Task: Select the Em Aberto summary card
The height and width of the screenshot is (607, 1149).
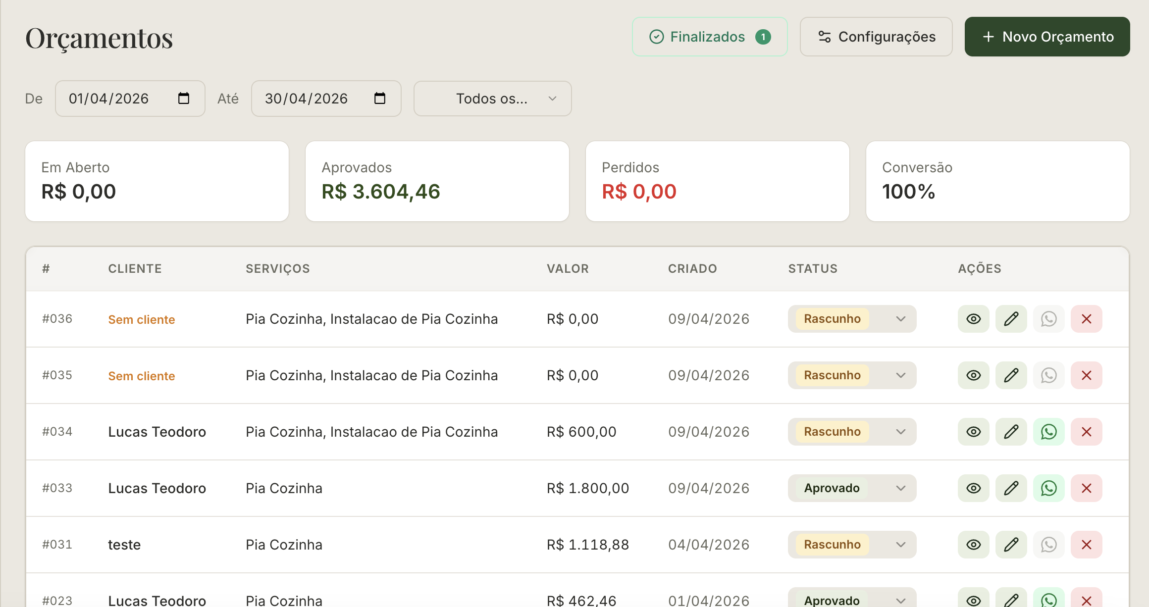Action: (x=157, y=181)
